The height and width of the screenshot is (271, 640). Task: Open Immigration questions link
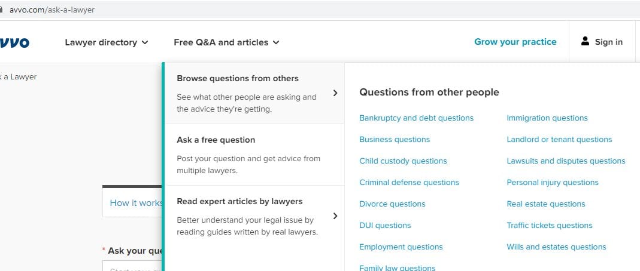tap(547, 118)
